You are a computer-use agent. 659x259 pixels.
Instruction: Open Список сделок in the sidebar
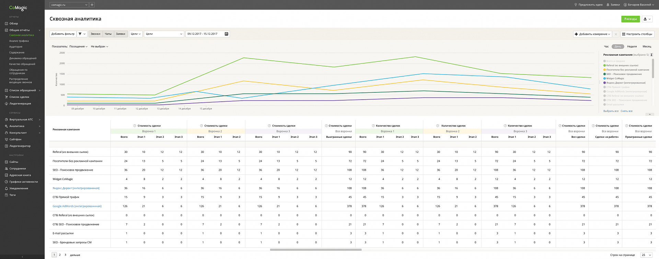click(19, 97)
